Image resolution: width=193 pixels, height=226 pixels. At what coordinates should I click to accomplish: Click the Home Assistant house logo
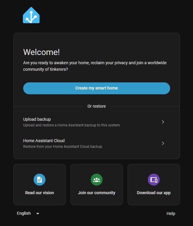tap(31, 15)
